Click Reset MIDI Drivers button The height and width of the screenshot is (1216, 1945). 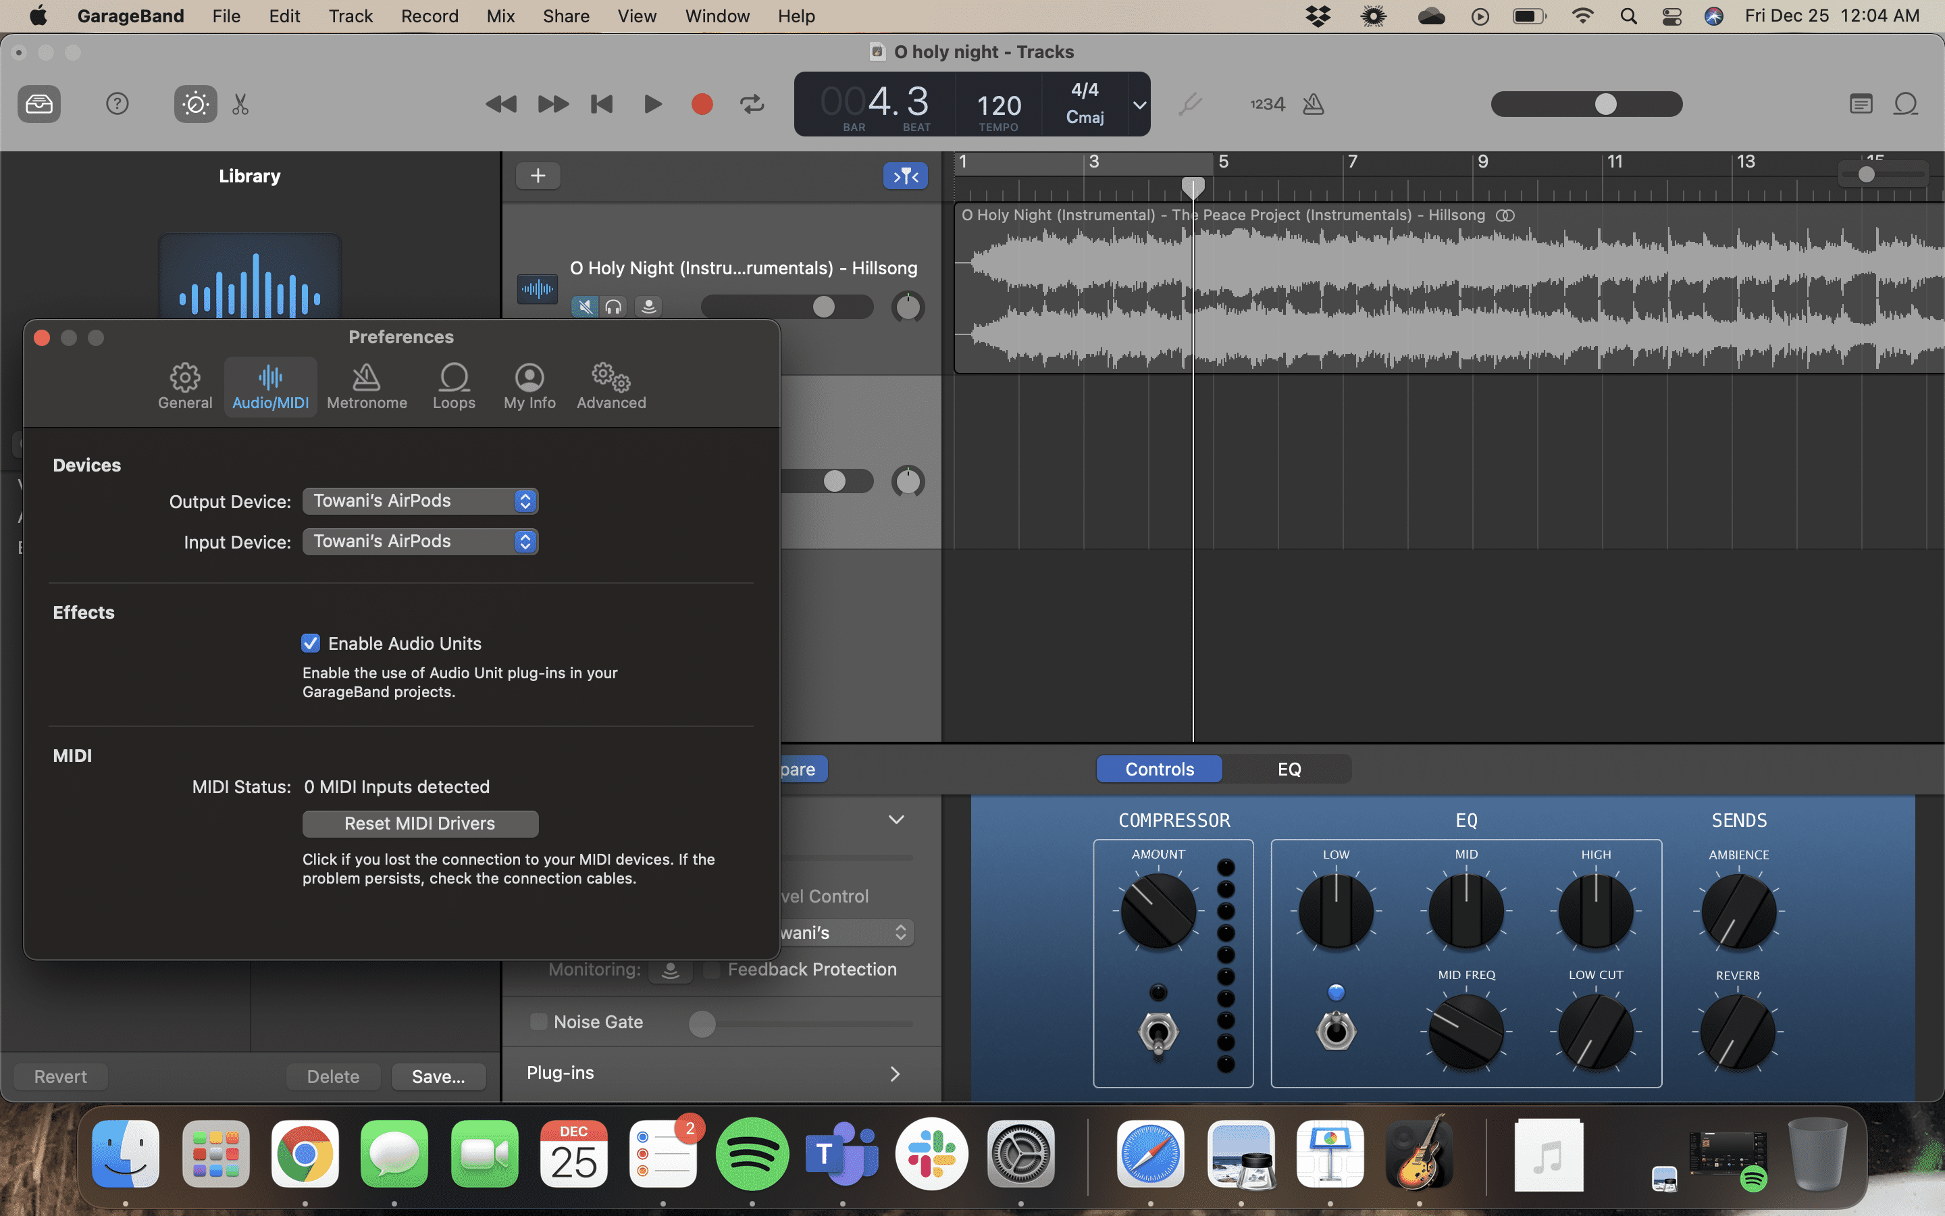coord(419,824)
